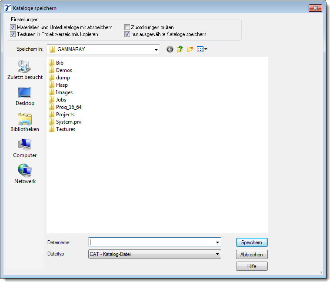Click the Kataloge speichern title bar app icon
The width and height of the screenshot is (333, 285).
(8, 8)
